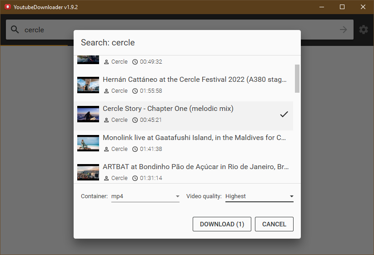
Task: Click the clock icon on Hernán Cattáneo row
Action: (135, 91)
